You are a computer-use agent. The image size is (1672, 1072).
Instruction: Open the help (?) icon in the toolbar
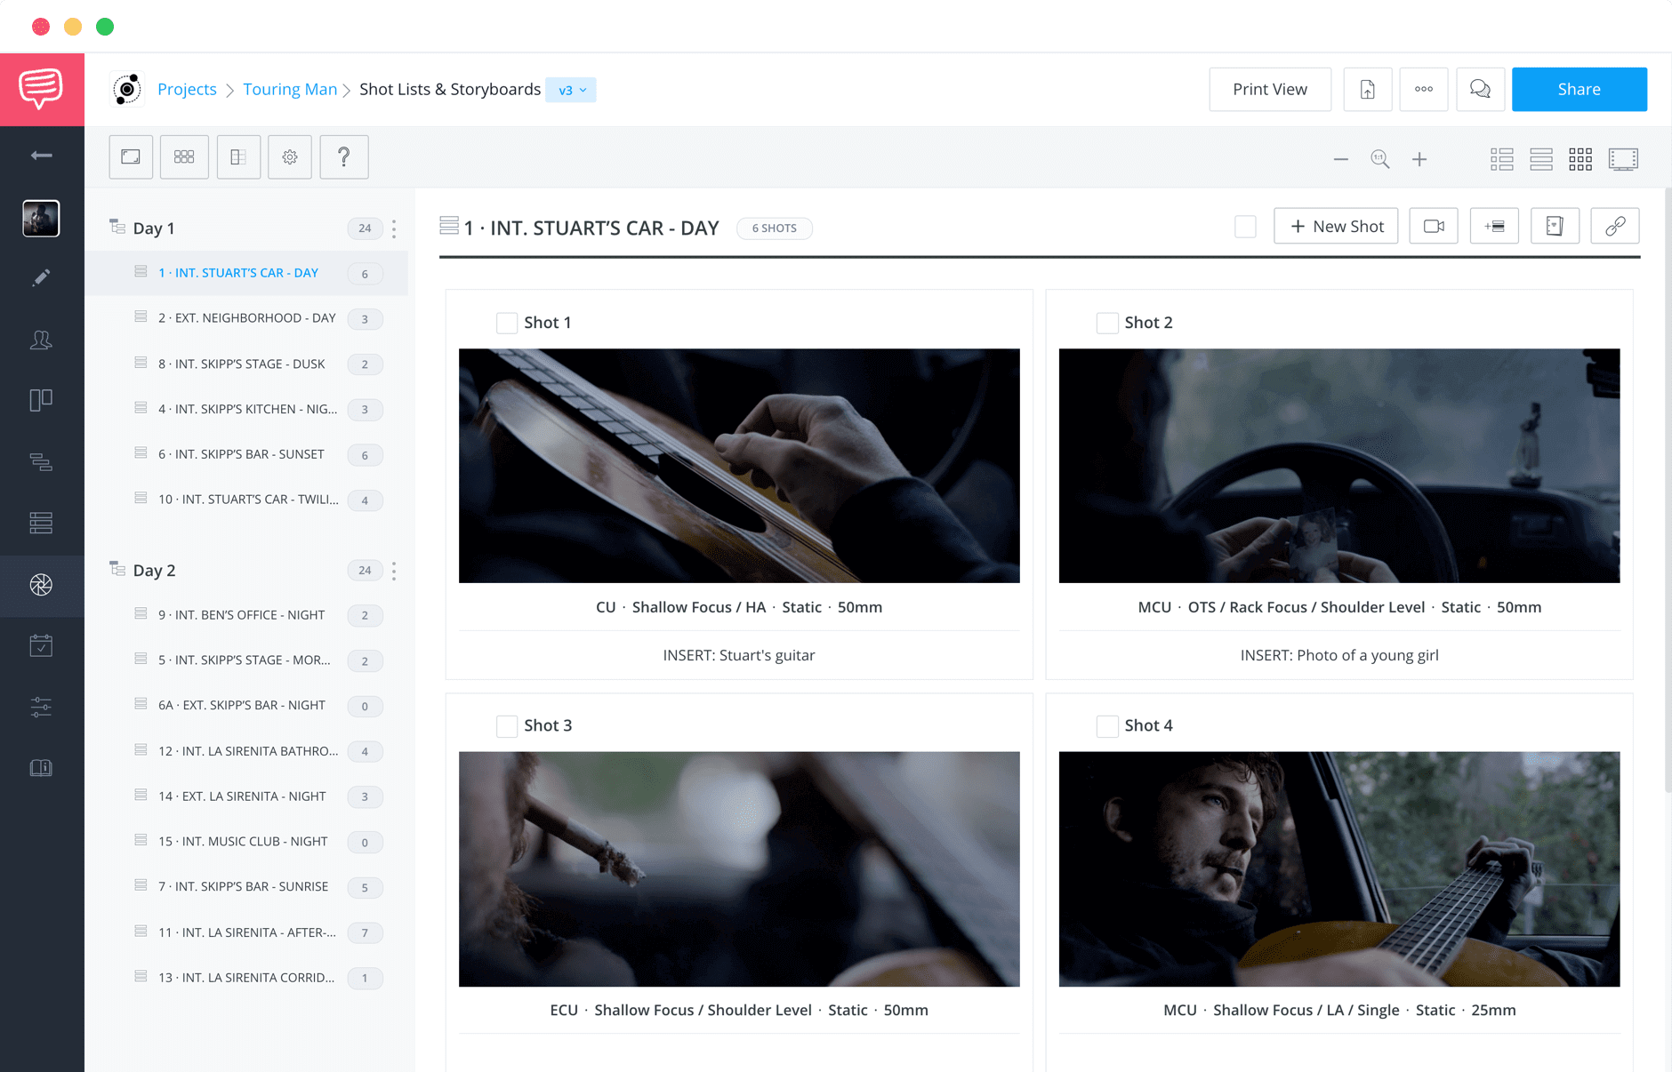[344, 156]
